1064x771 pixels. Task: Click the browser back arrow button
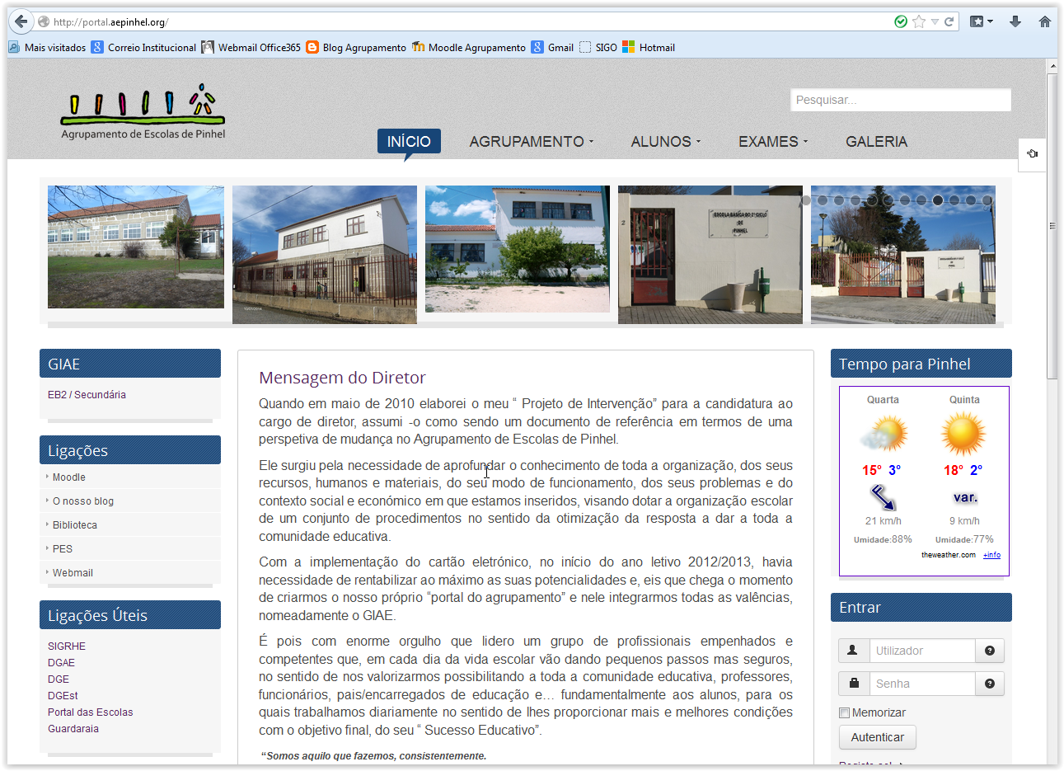(x=21, y=21)
